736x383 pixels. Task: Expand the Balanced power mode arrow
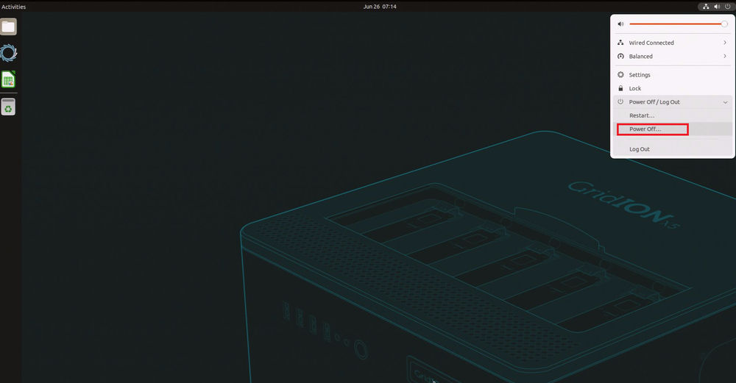(x=725, y=57)
